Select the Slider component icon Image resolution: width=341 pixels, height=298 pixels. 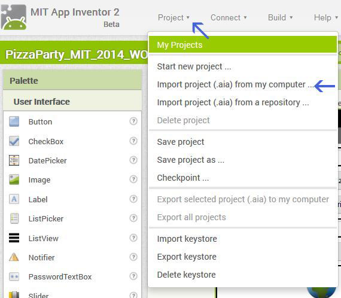pos(14,294)
